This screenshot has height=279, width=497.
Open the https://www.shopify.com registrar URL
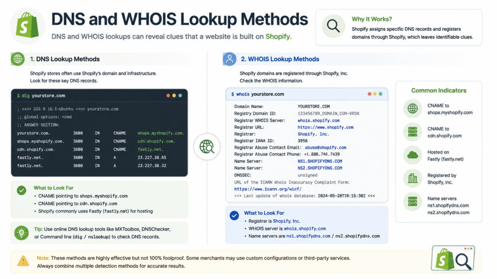click(325, 127)
